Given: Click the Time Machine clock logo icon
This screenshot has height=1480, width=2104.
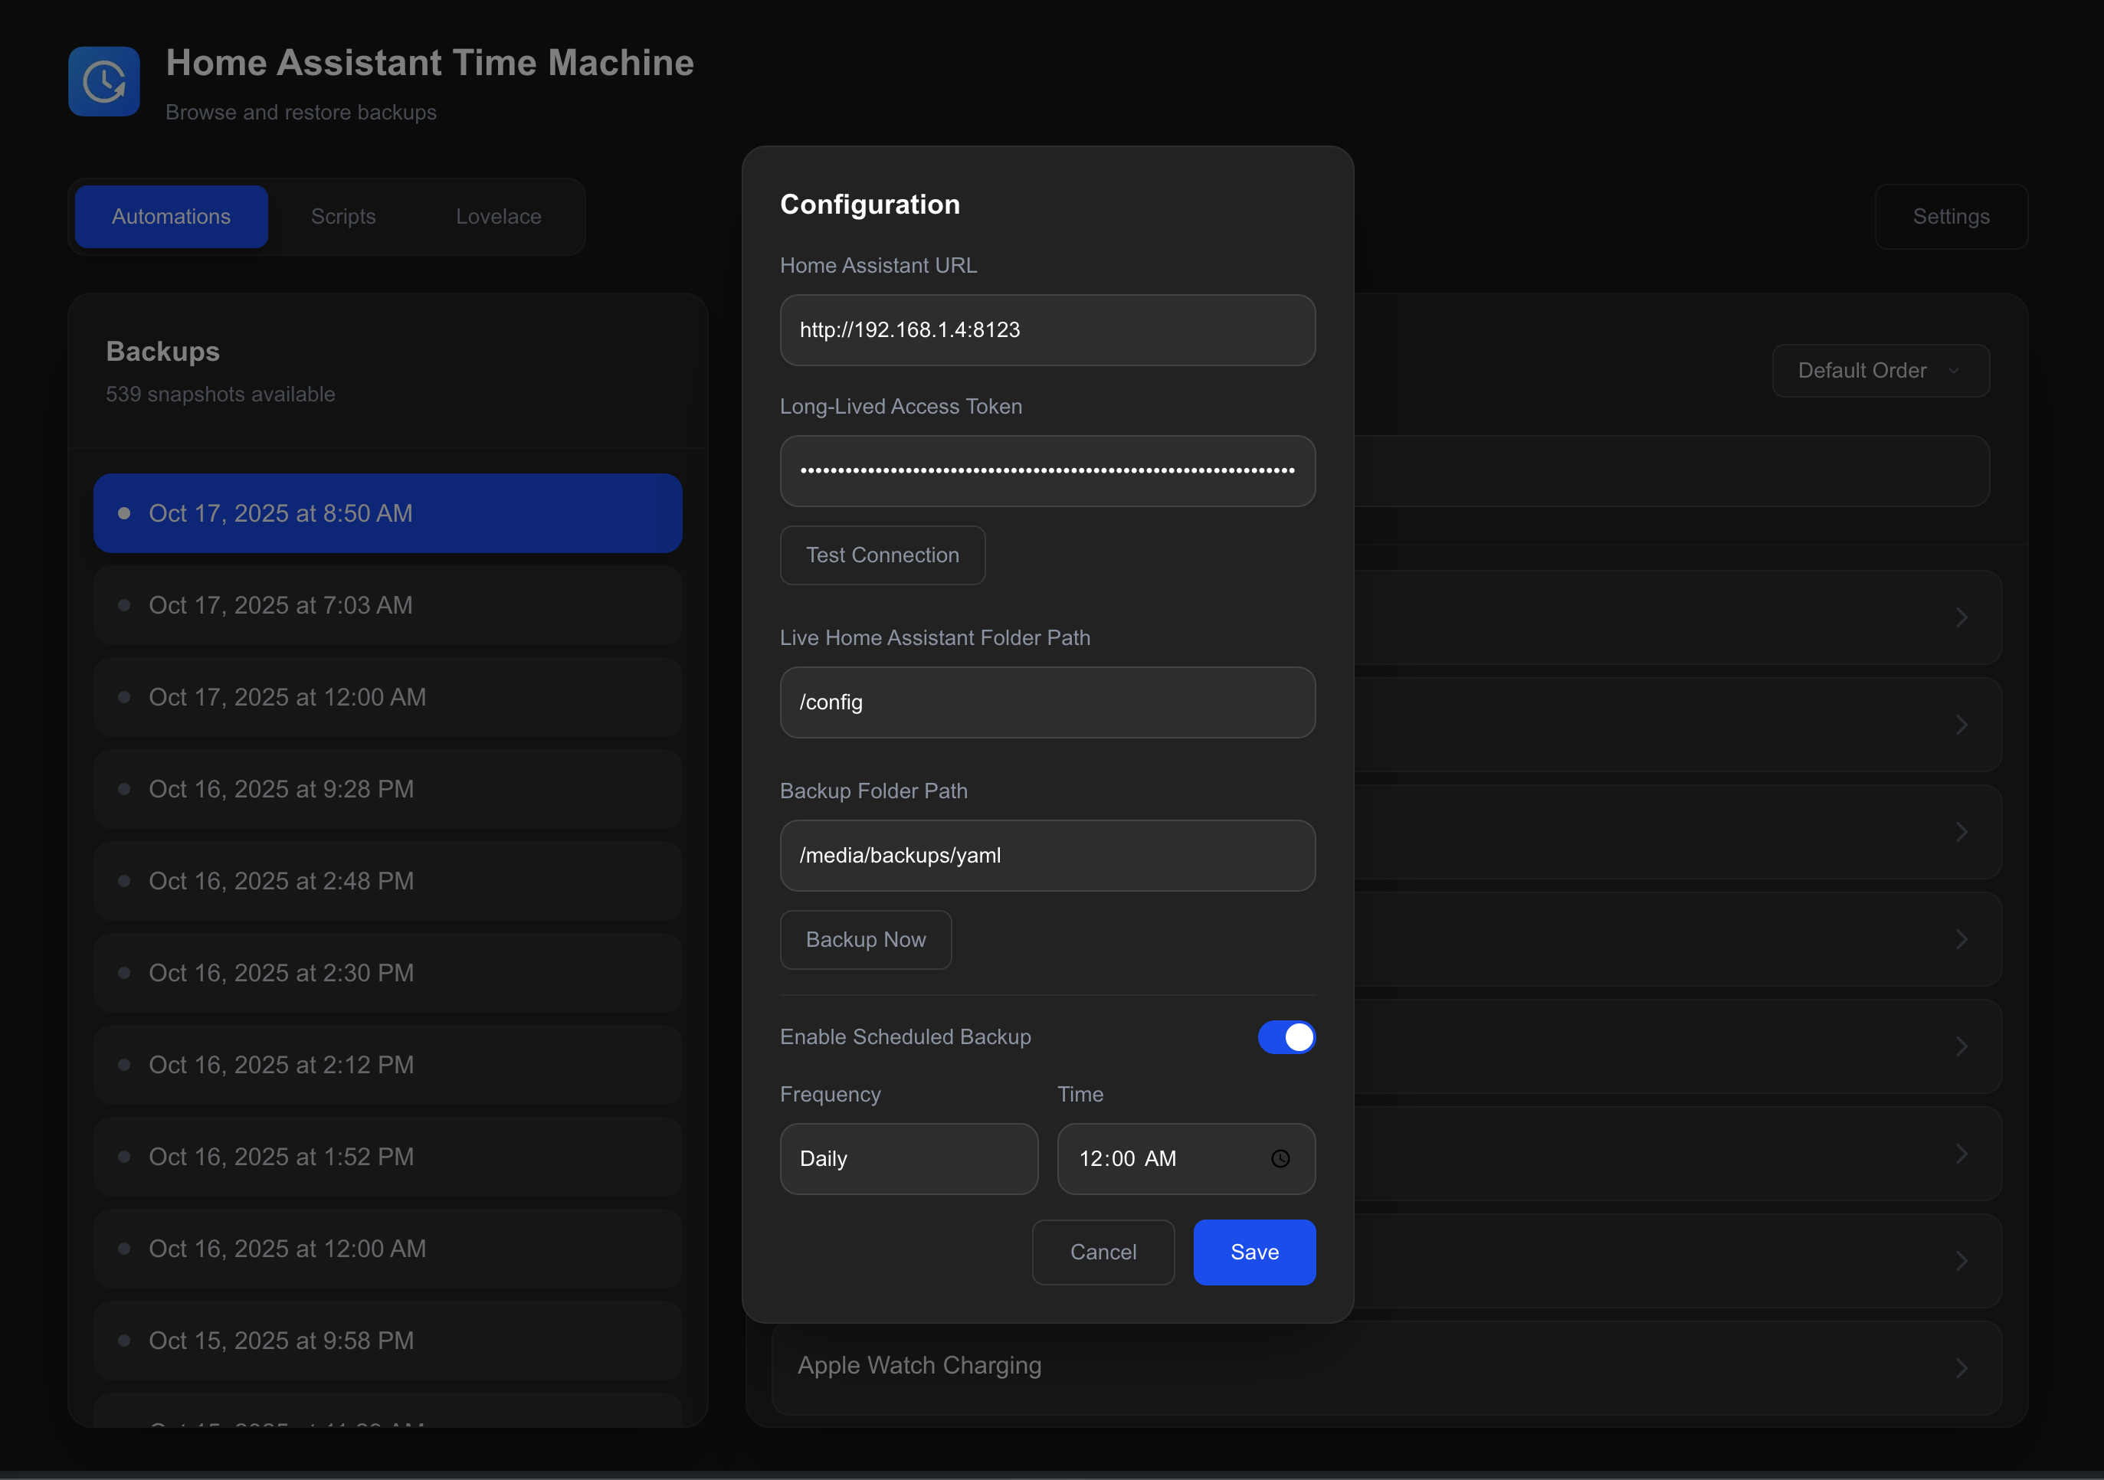Looking at the screenshot, I should (x=103, y=81).
